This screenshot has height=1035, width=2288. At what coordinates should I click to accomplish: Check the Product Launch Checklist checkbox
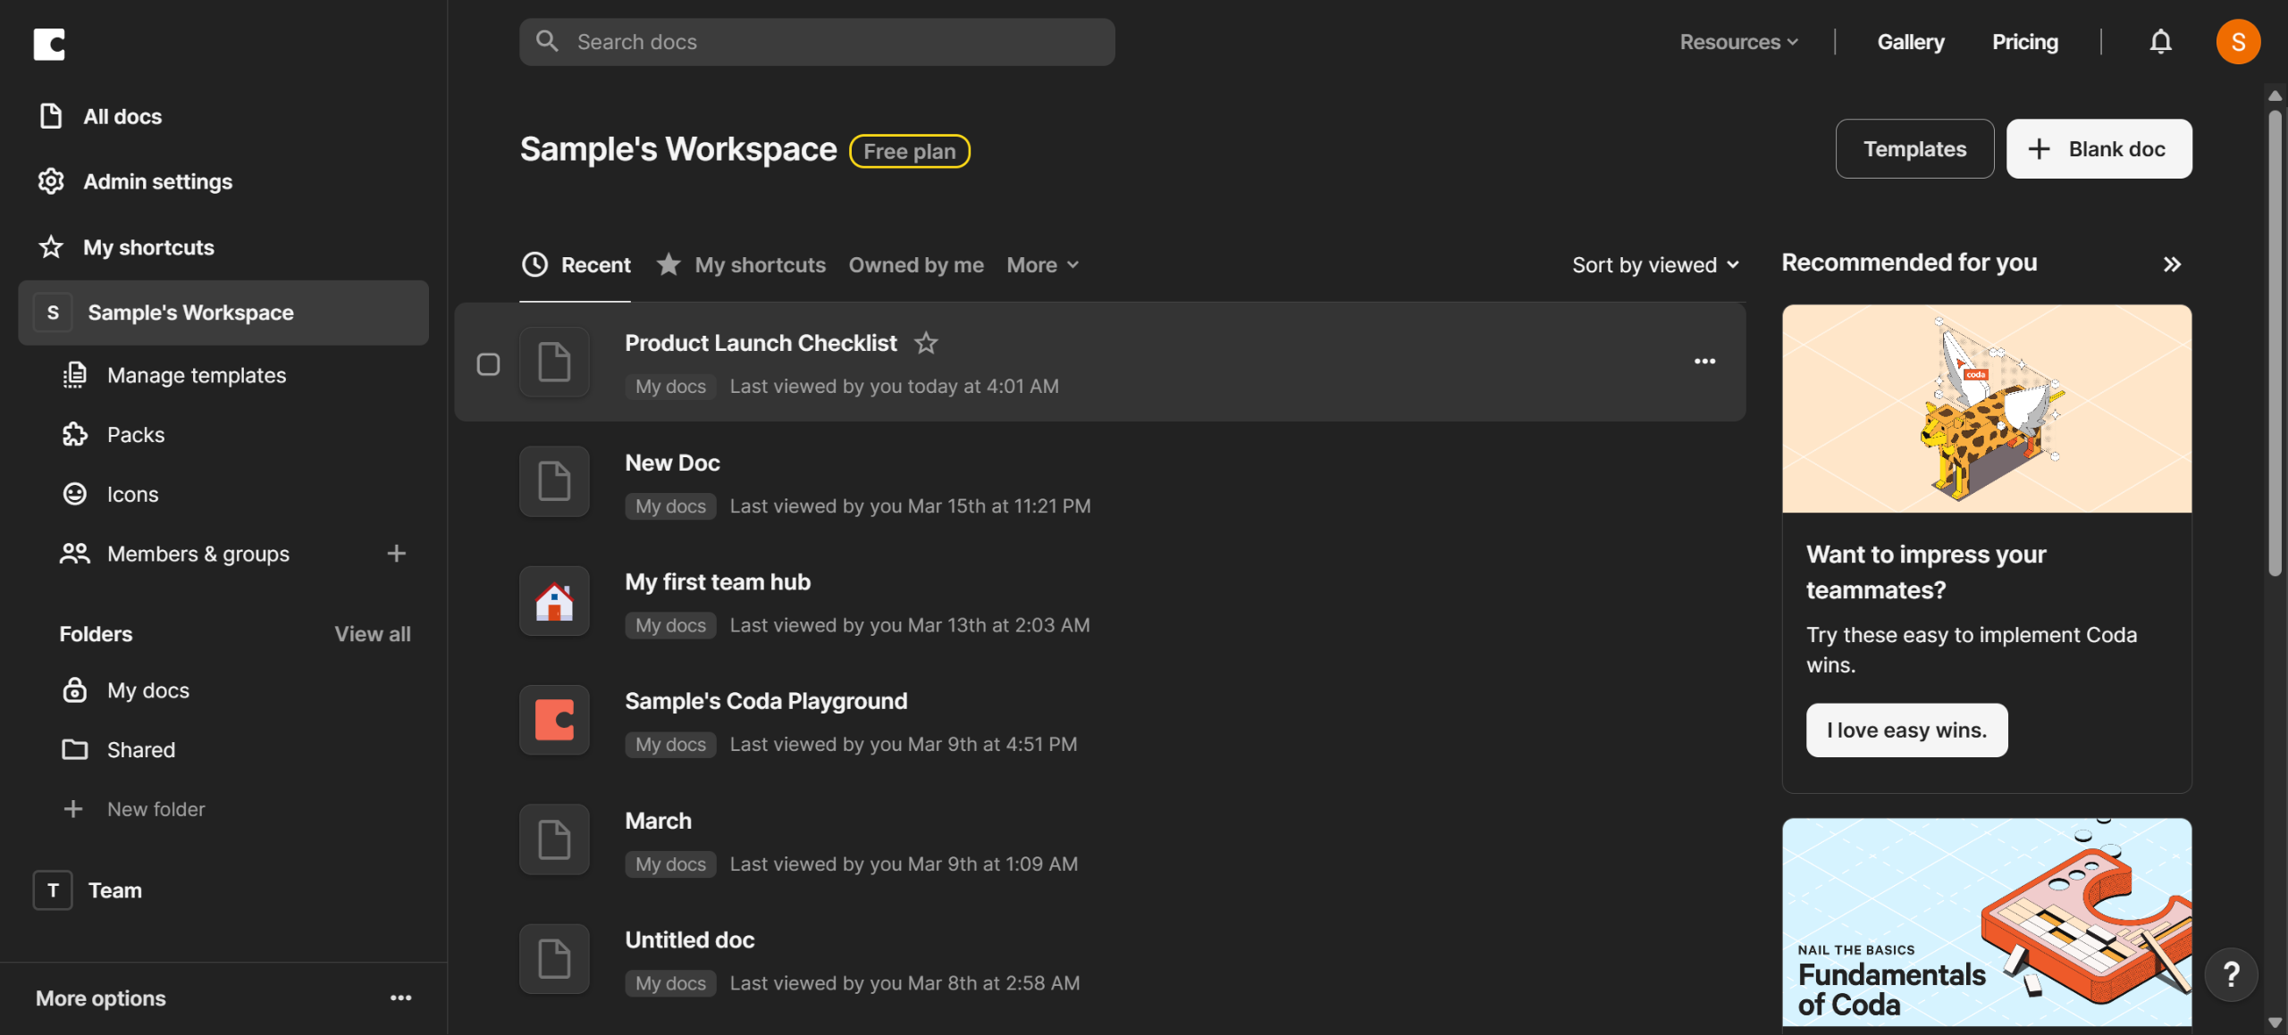click(488, 363)
